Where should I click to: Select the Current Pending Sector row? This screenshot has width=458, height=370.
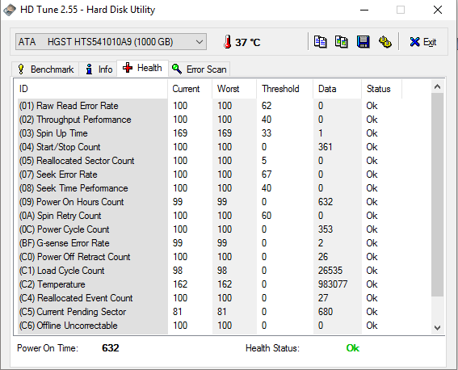coord(225,312)
